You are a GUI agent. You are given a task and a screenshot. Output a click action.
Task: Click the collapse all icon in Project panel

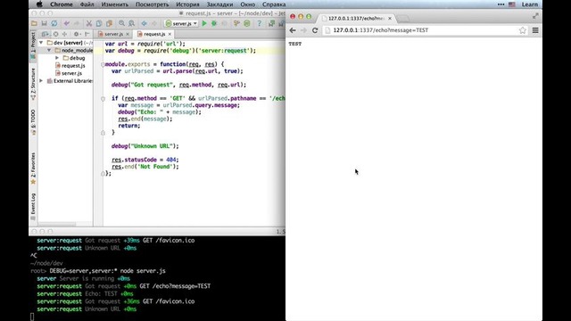tap(64, 34)
